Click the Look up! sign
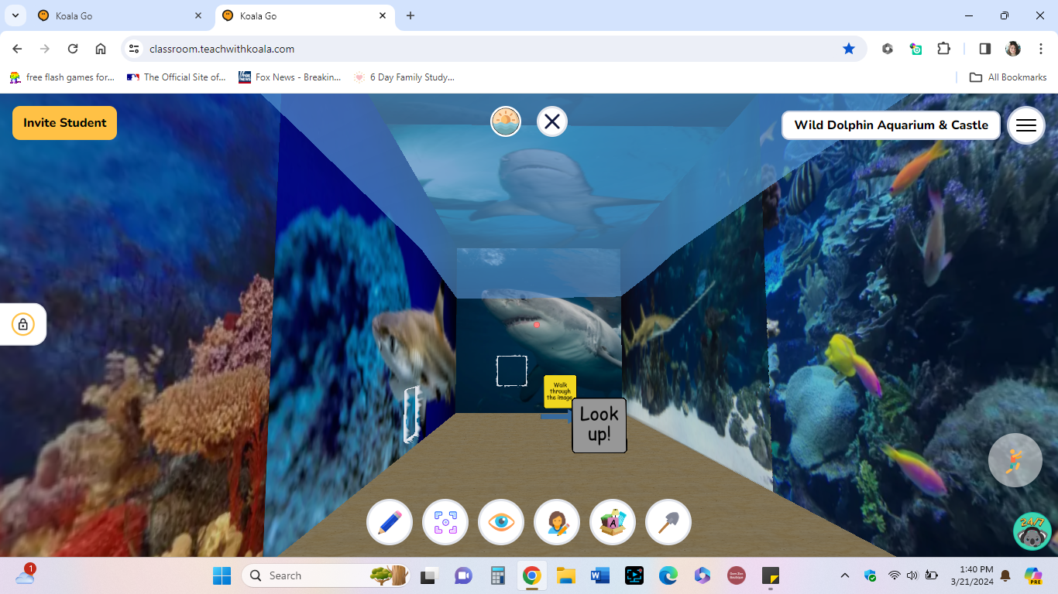This screenshot has height=594, width=1058. [x=599, y=425]
